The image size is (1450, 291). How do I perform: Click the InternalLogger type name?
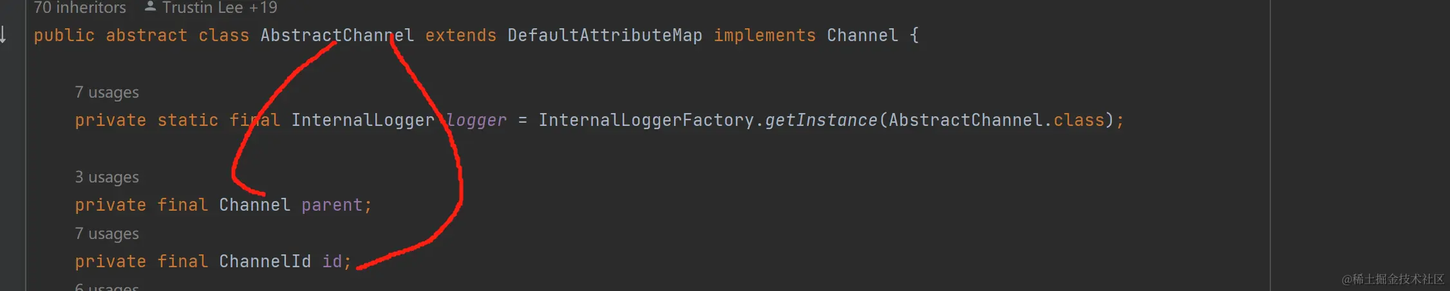click(x=362, y=120)
